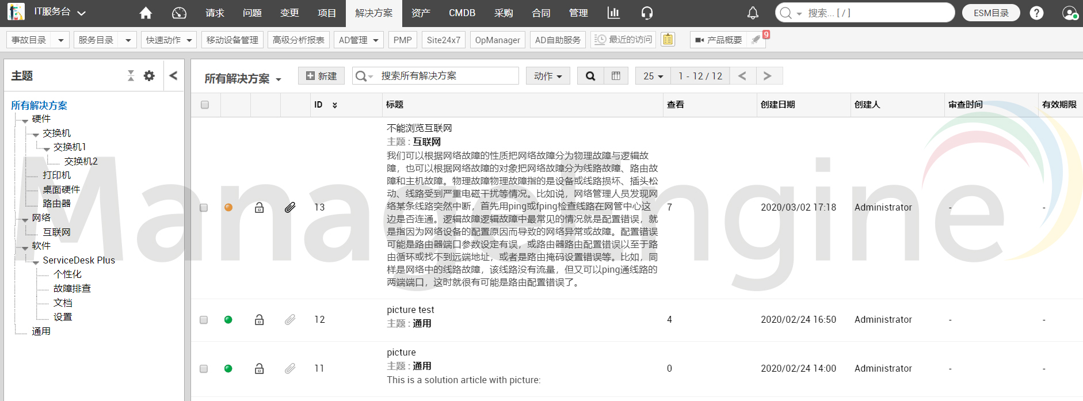Open the 资产 tab
The width and height of the screenshot is (1083, 401).
[421, 13]
